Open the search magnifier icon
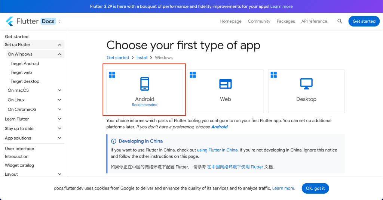 coord(340,21)
